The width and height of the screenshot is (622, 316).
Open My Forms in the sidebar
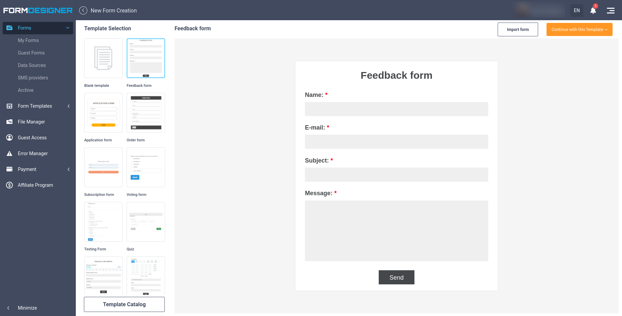(x=28, y=40)
